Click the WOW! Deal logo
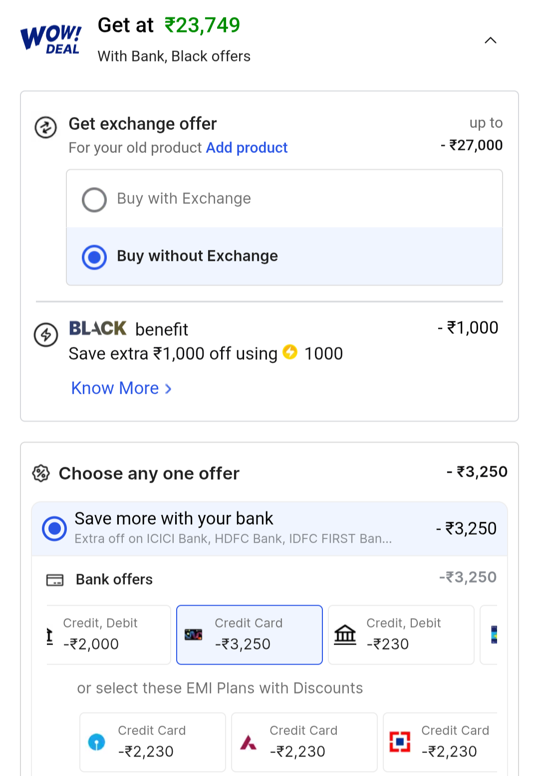539x776 pixels. [x=51, y=39]
